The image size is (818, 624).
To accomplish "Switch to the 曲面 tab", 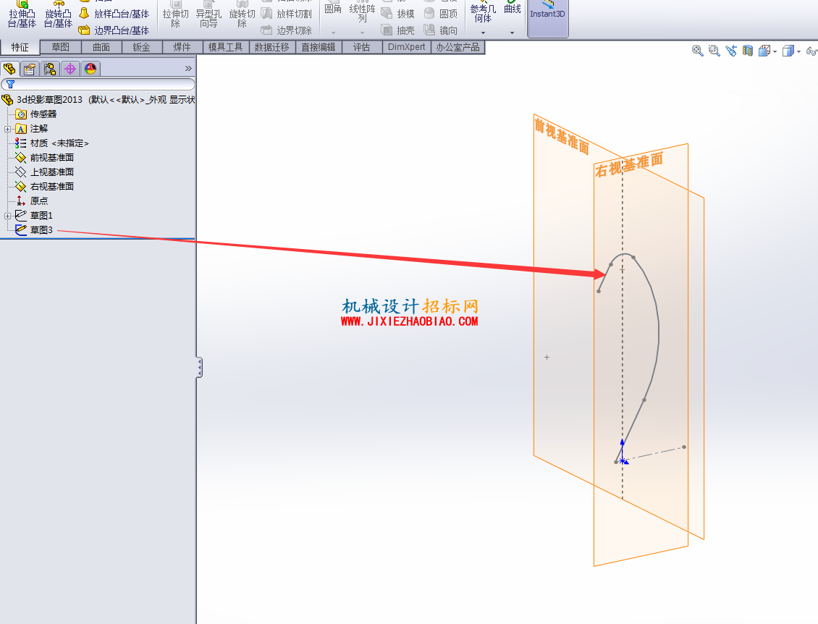I will click(101, 47).
